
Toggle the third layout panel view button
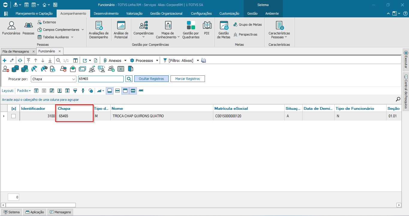click(125, 91)
